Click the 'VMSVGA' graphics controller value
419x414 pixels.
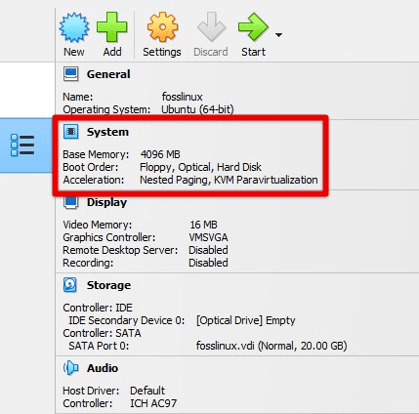(x=208, y=237)
